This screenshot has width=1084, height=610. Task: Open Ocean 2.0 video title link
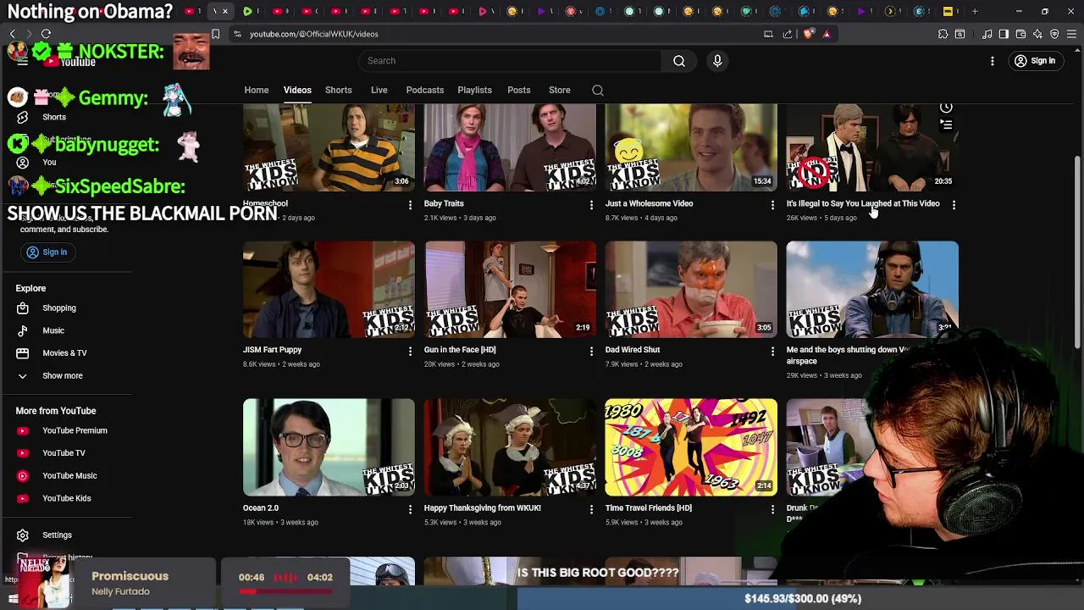click(x=261, y=508)
